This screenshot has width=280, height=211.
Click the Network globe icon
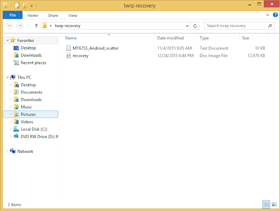tap(13, 151)
